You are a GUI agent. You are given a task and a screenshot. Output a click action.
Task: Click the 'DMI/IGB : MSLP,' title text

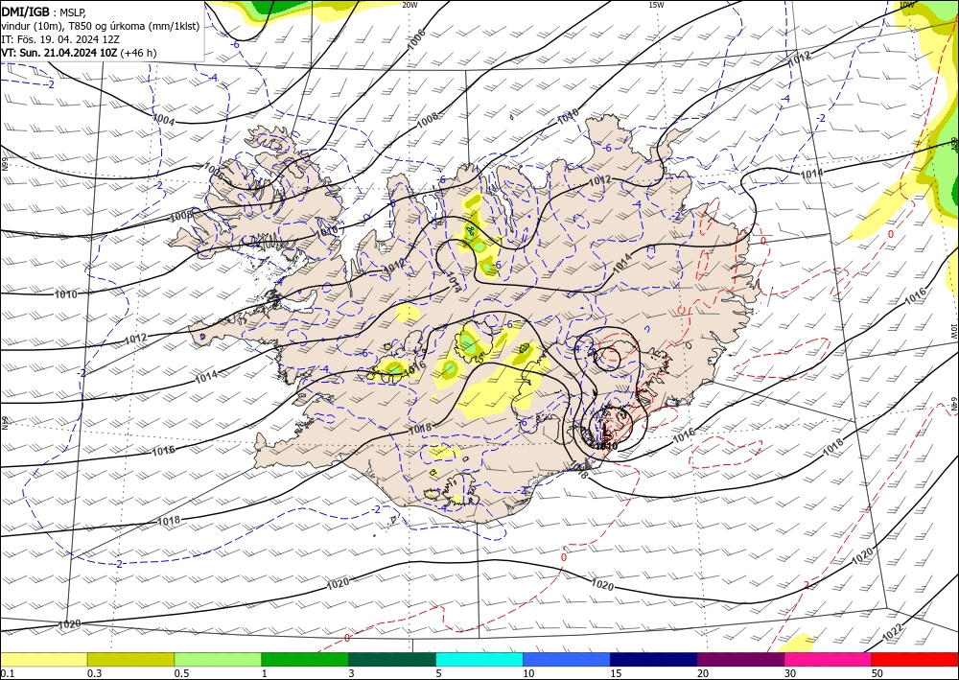click(x=45, y=12)
